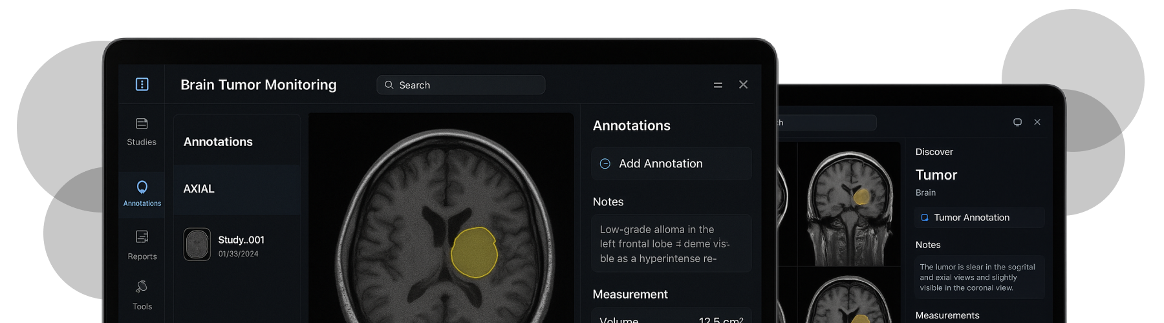The width and height of the screenshot is (1164, 323).
Task: Click the square icon beside Tumor Annotation
Action: (925, 218)
